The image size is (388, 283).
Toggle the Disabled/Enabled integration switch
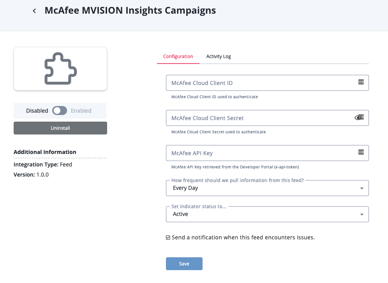pos(59,111)
